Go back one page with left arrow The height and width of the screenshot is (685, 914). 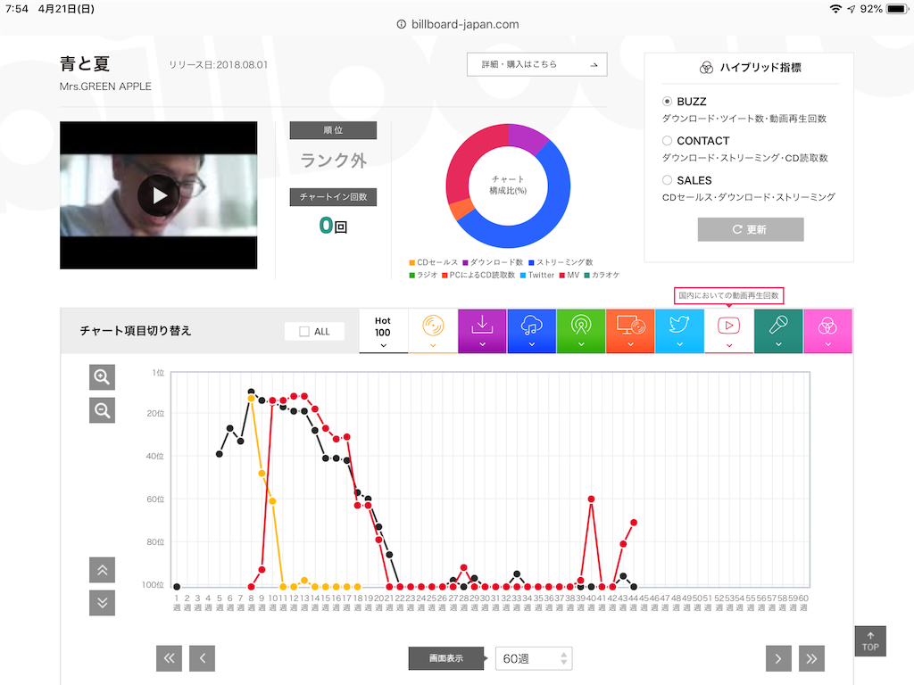(203, 658)
